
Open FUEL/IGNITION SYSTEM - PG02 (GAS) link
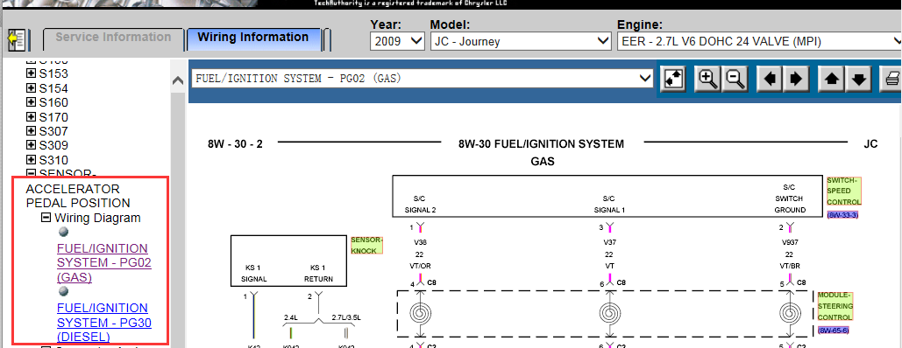point(103,263)
